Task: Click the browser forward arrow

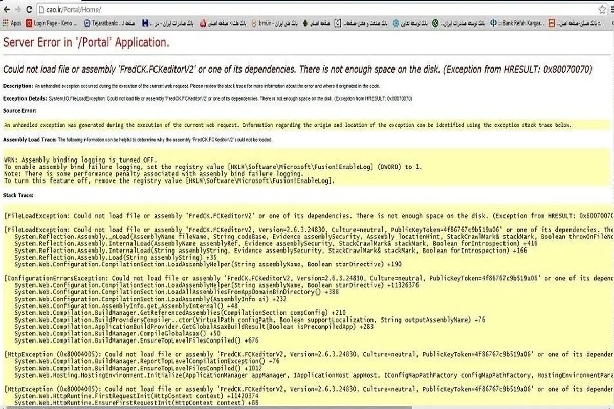Action: tap(18, 10)
